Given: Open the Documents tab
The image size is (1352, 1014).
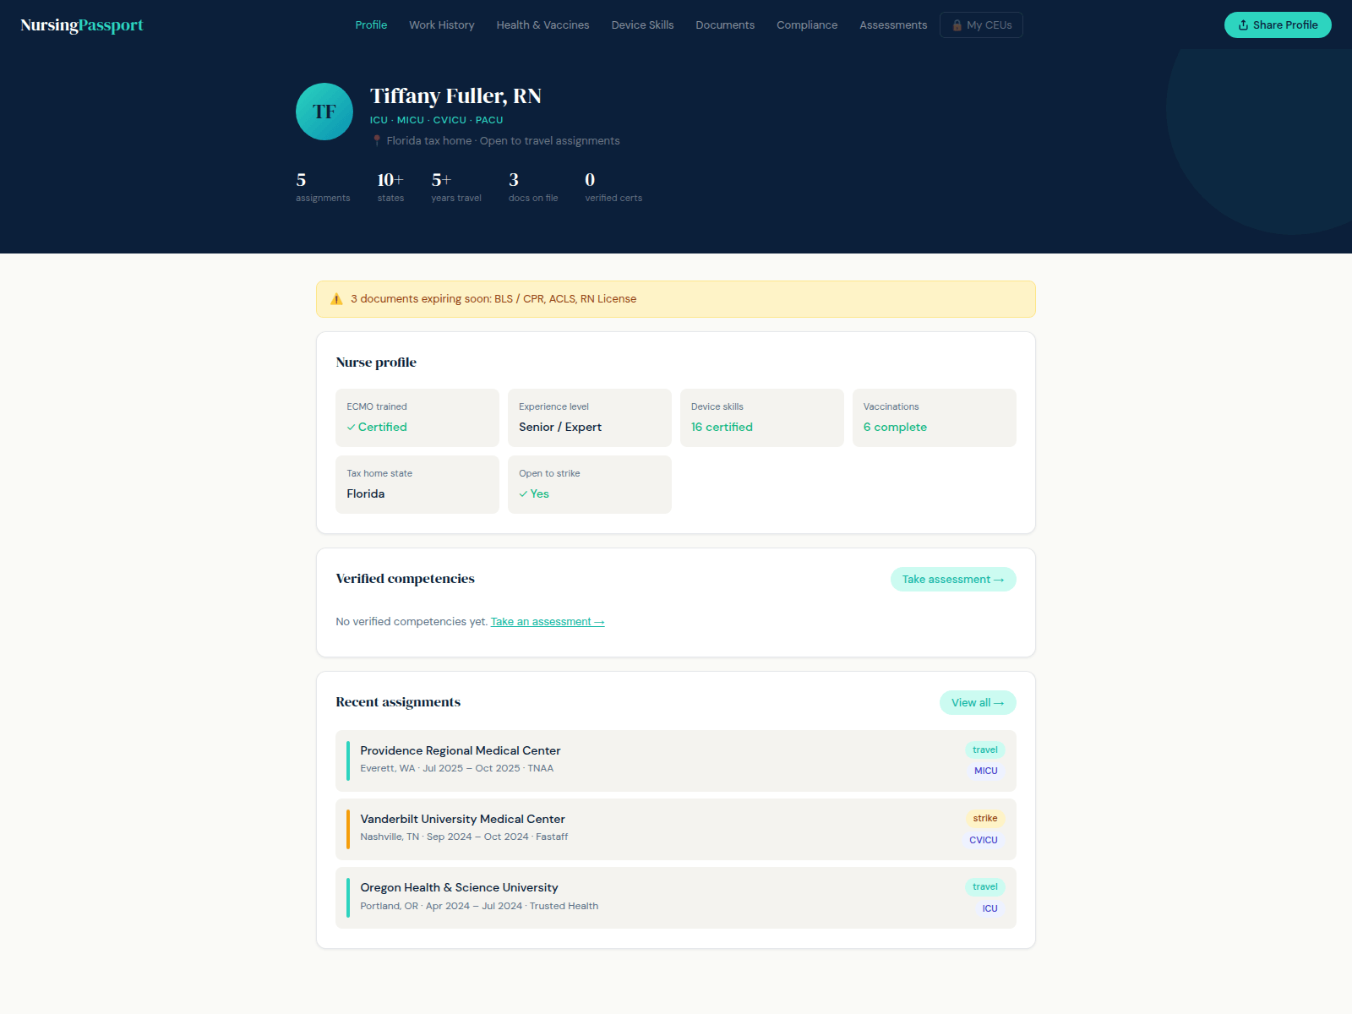Looking at the screenshot, I should [x=725, y=25].
